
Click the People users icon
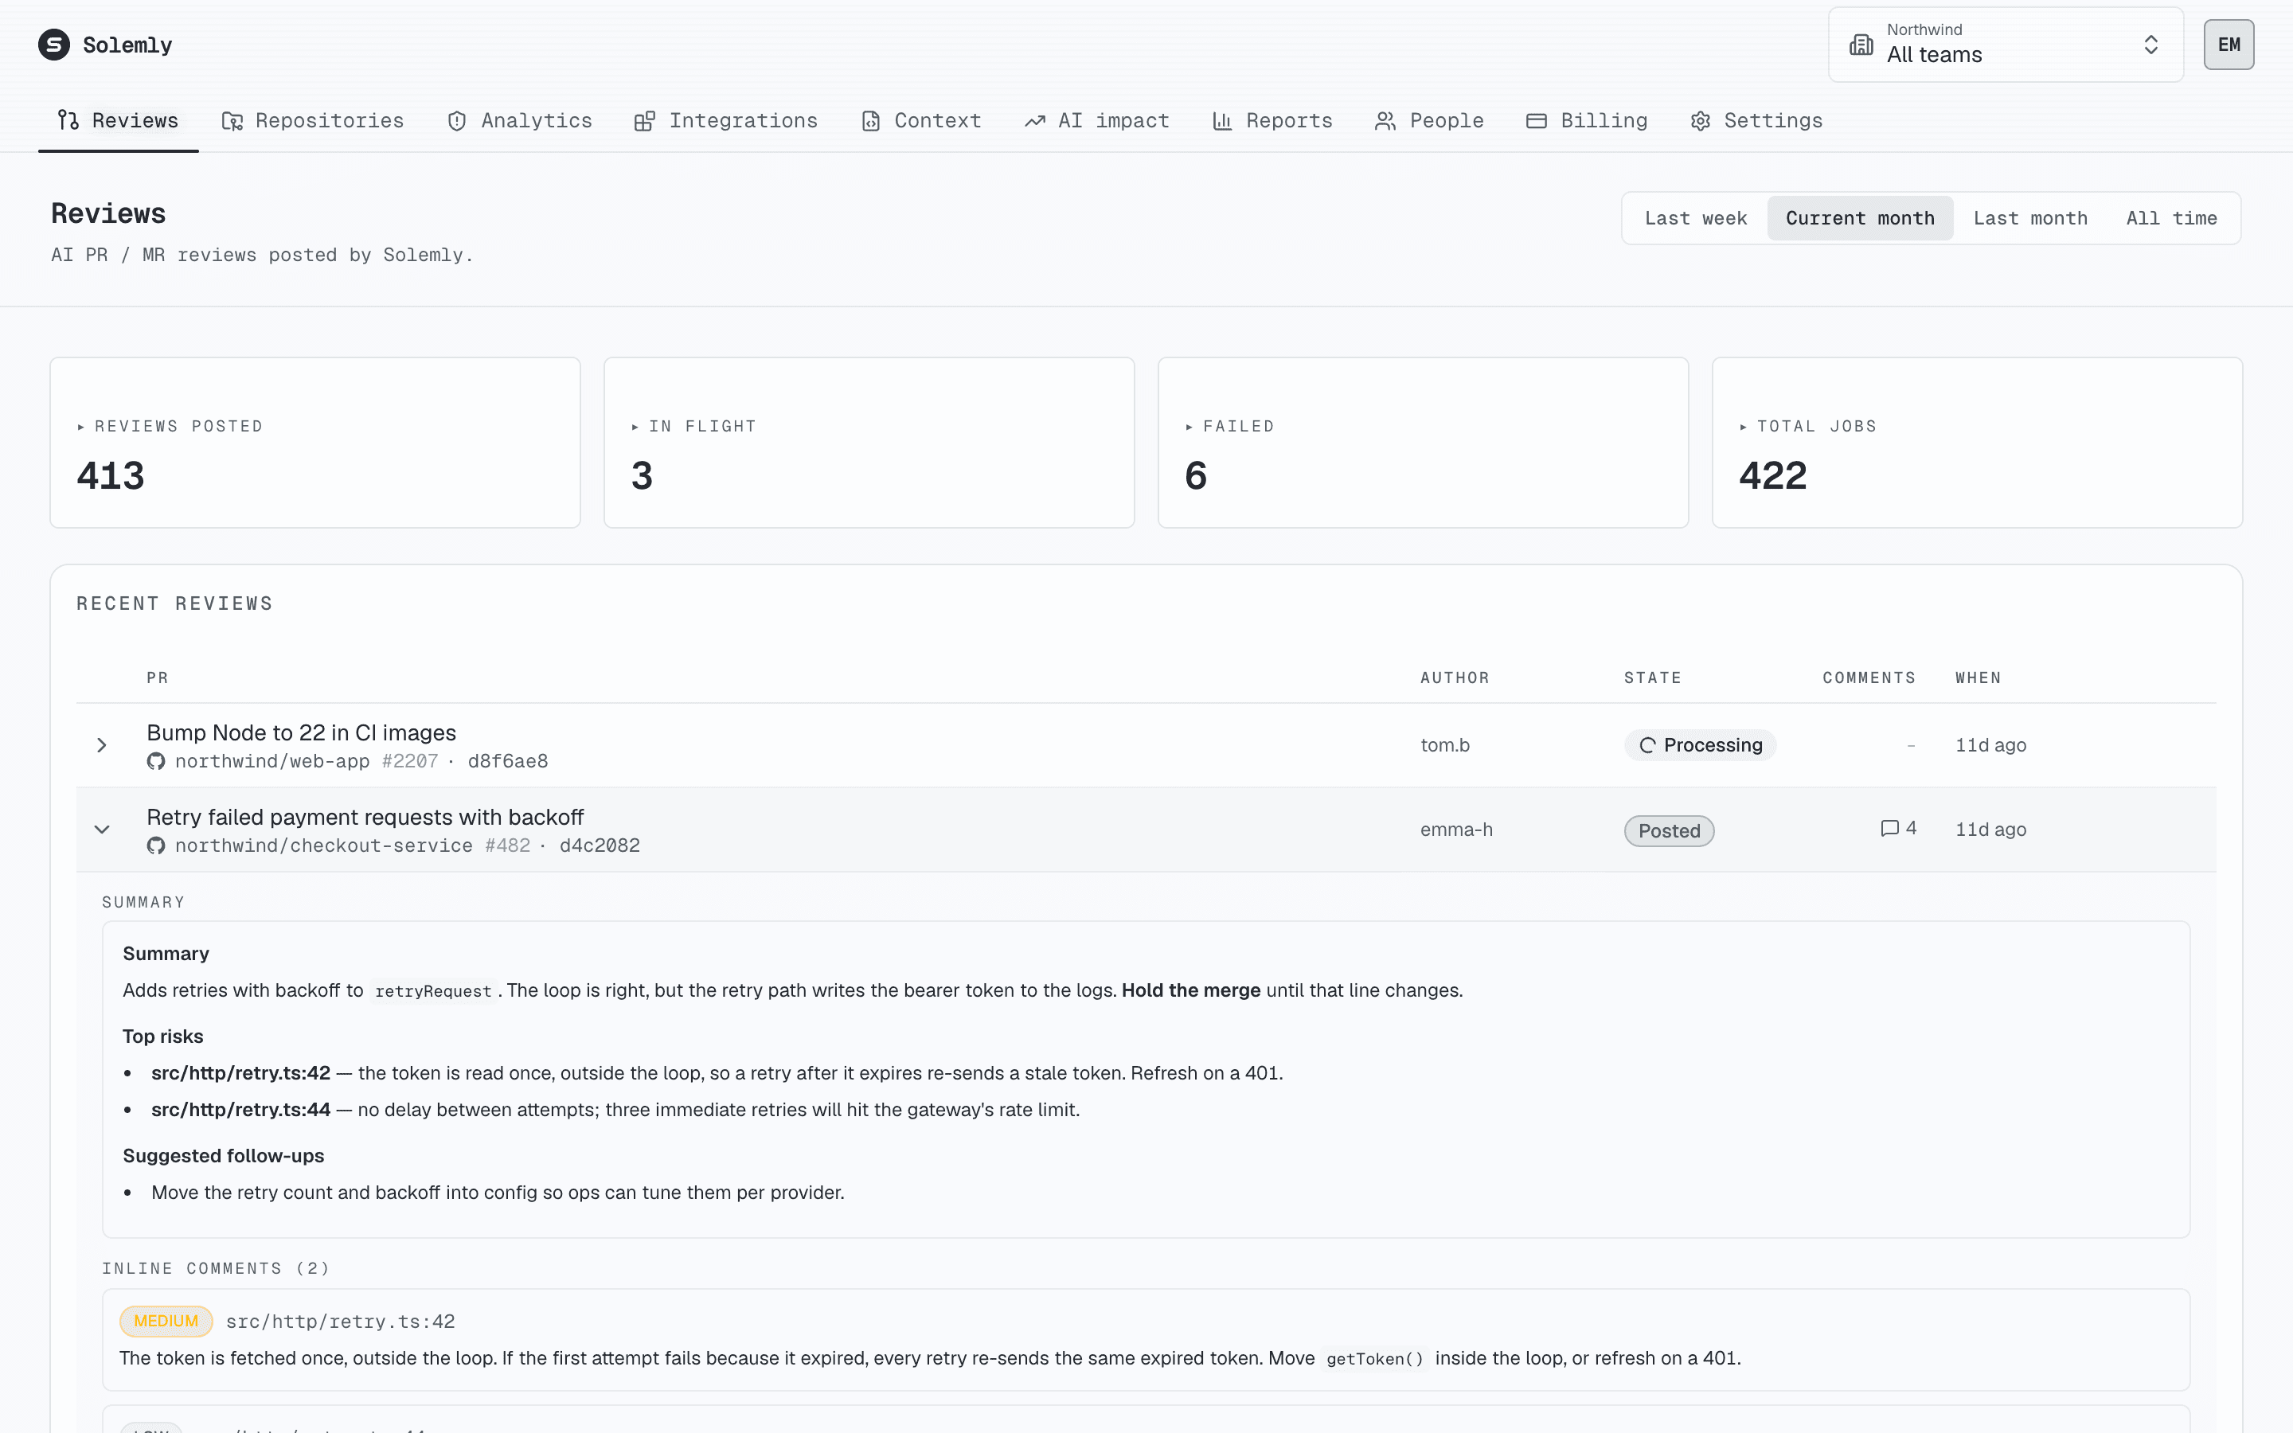click(x=1385, y=121)
